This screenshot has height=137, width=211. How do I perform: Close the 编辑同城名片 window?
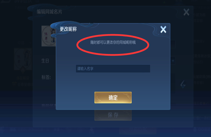tap(186, 12)
